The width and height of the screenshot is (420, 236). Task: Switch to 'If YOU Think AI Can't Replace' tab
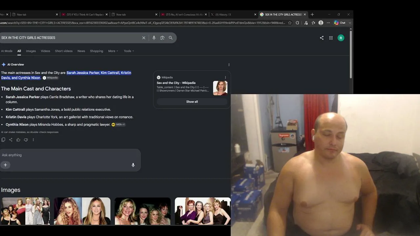click(85, 14)
